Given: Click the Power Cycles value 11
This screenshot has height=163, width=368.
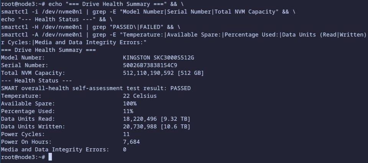Looking at the screenshot, I should (126, 134).
